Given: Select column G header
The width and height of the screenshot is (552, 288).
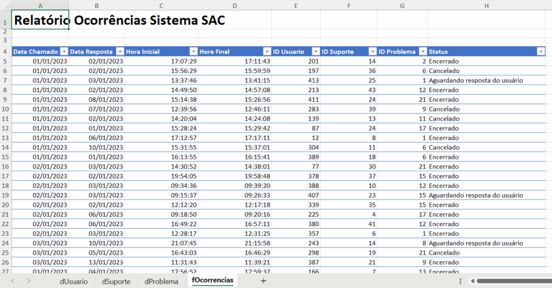Looking at the screenshot, I should (x=402, y=5).
